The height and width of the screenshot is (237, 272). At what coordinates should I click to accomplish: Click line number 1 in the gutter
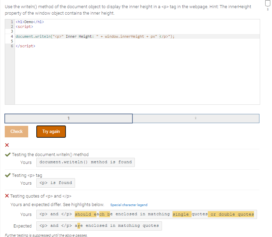click(x=12, y=21)
